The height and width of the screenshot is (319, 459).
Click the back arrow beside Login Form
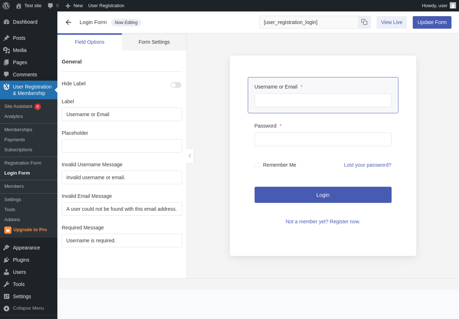pyautogui.click(x=68, y=22)
